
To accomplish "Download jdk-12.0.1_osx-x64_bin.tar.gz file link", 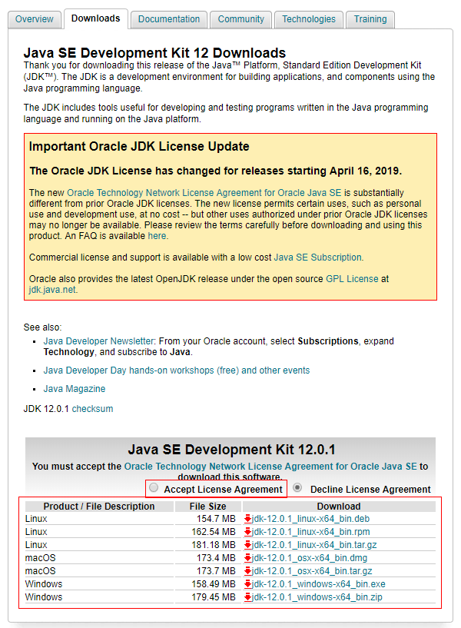I will 312,570.
